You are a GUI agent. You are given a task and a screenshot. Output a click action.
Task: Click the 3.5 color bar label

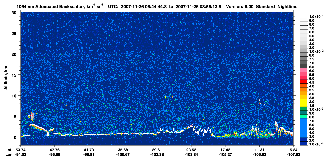pos(311,90)
